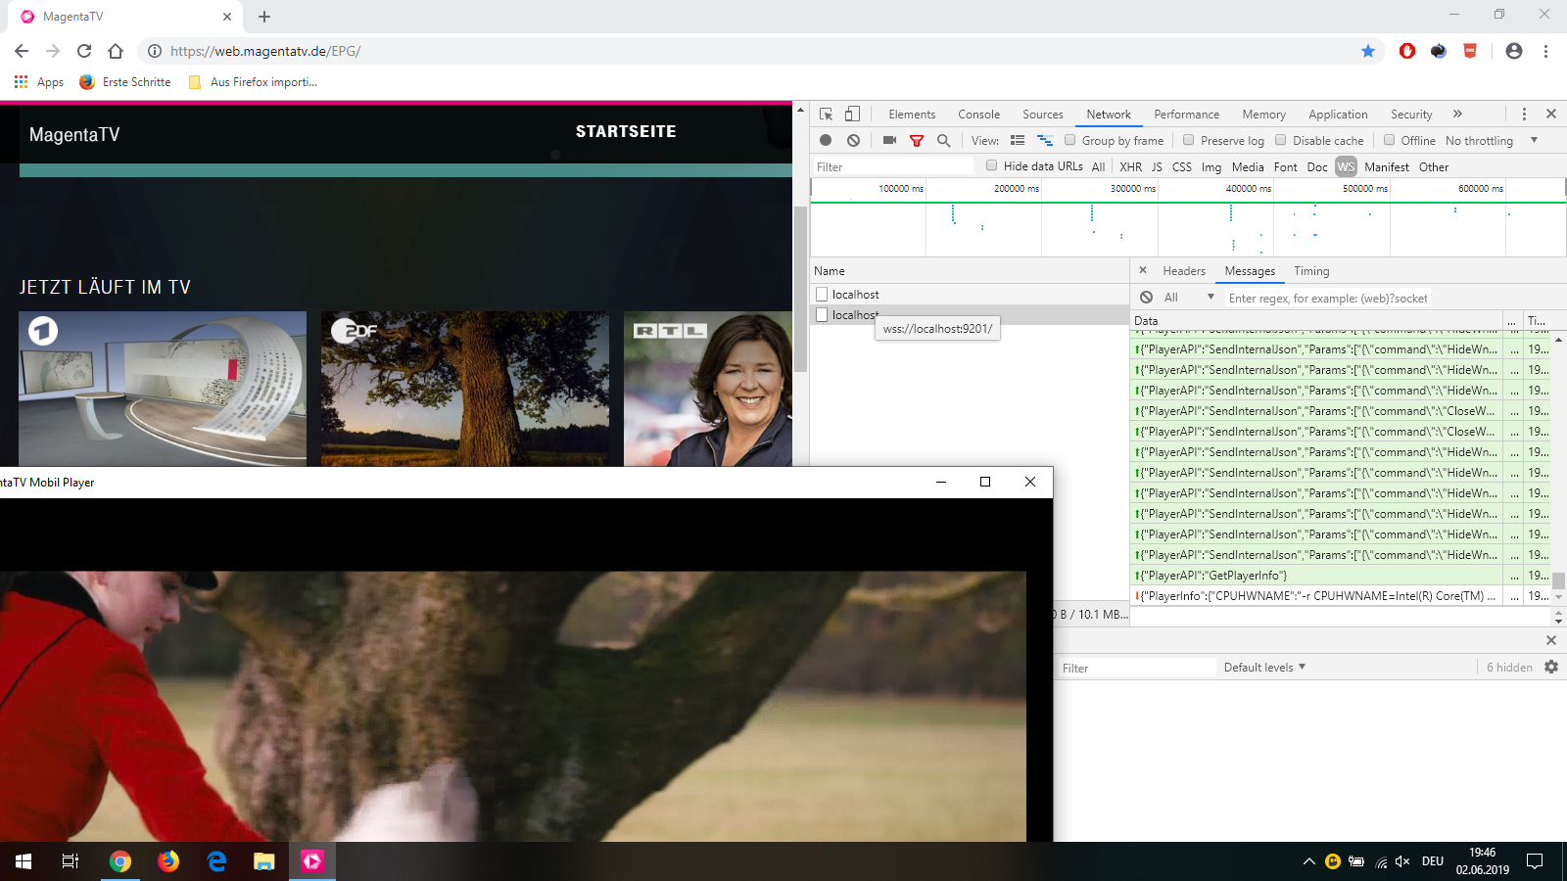
Task: Switch to Console tab
Action: pos(979,114)
